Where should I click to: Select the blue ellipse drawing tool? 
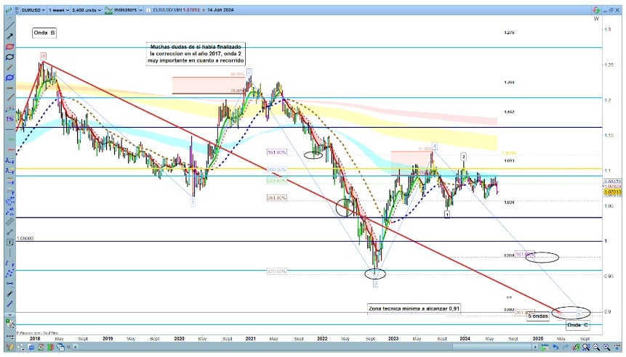[9, 77]
